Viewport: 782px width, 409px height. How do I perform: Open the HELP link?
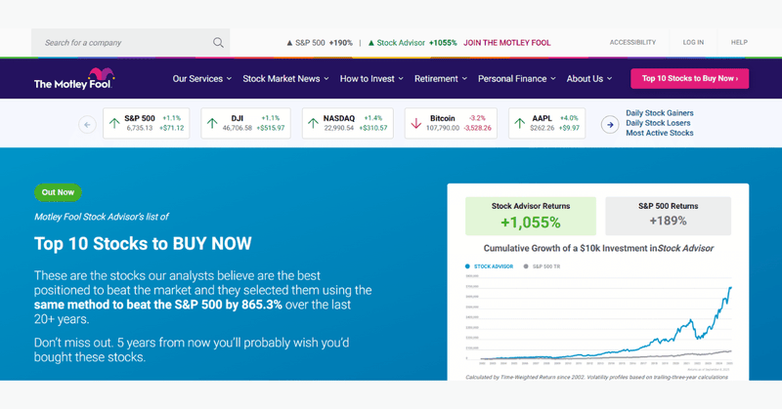point(739,42)
